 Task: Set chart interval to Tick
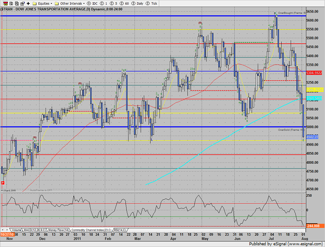point(151,3)
